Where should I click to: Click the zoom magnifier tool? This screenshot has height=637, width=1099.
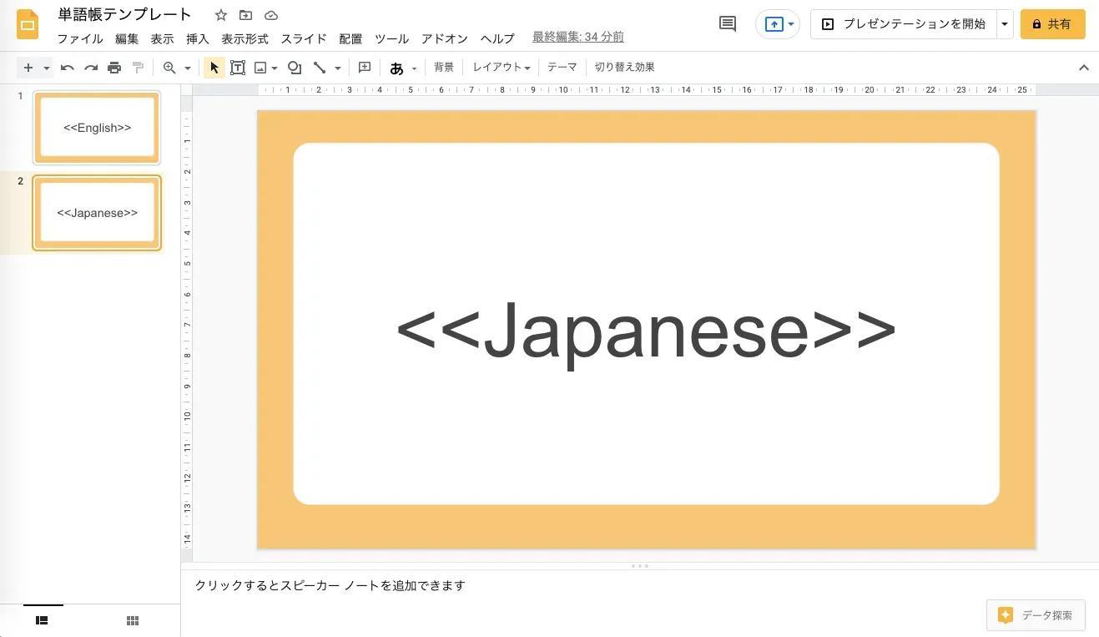(x=169, y=68)
